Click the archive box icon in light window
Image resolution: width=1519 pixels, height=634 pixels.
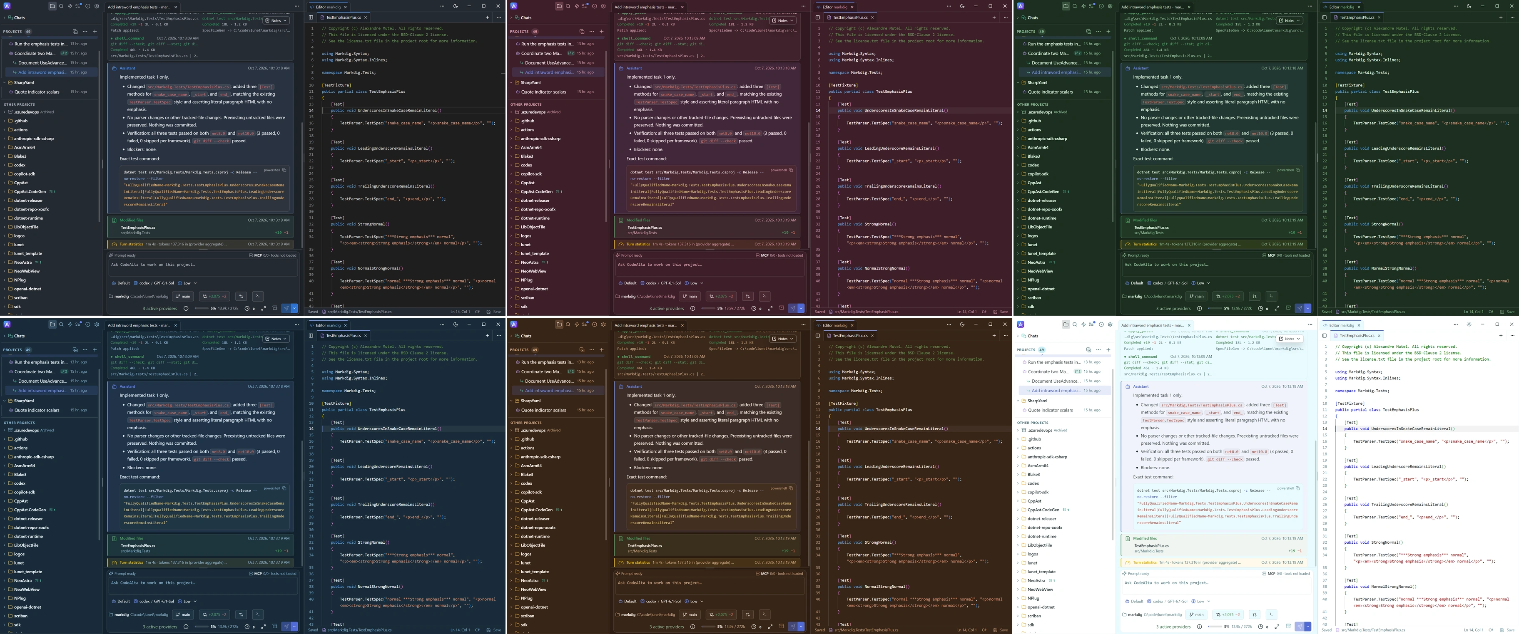[x=1288, y=627]
